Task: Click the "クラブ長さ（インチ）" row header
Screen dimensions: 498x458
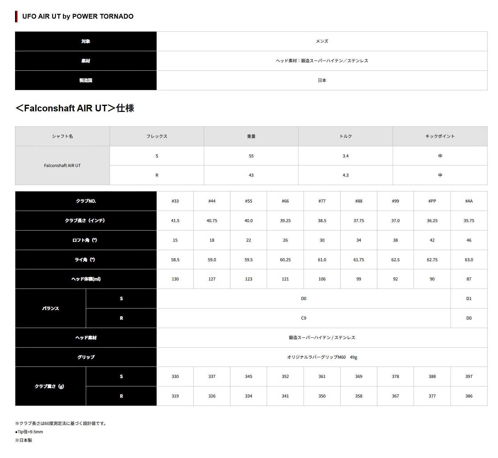Action: coord(86,221)
